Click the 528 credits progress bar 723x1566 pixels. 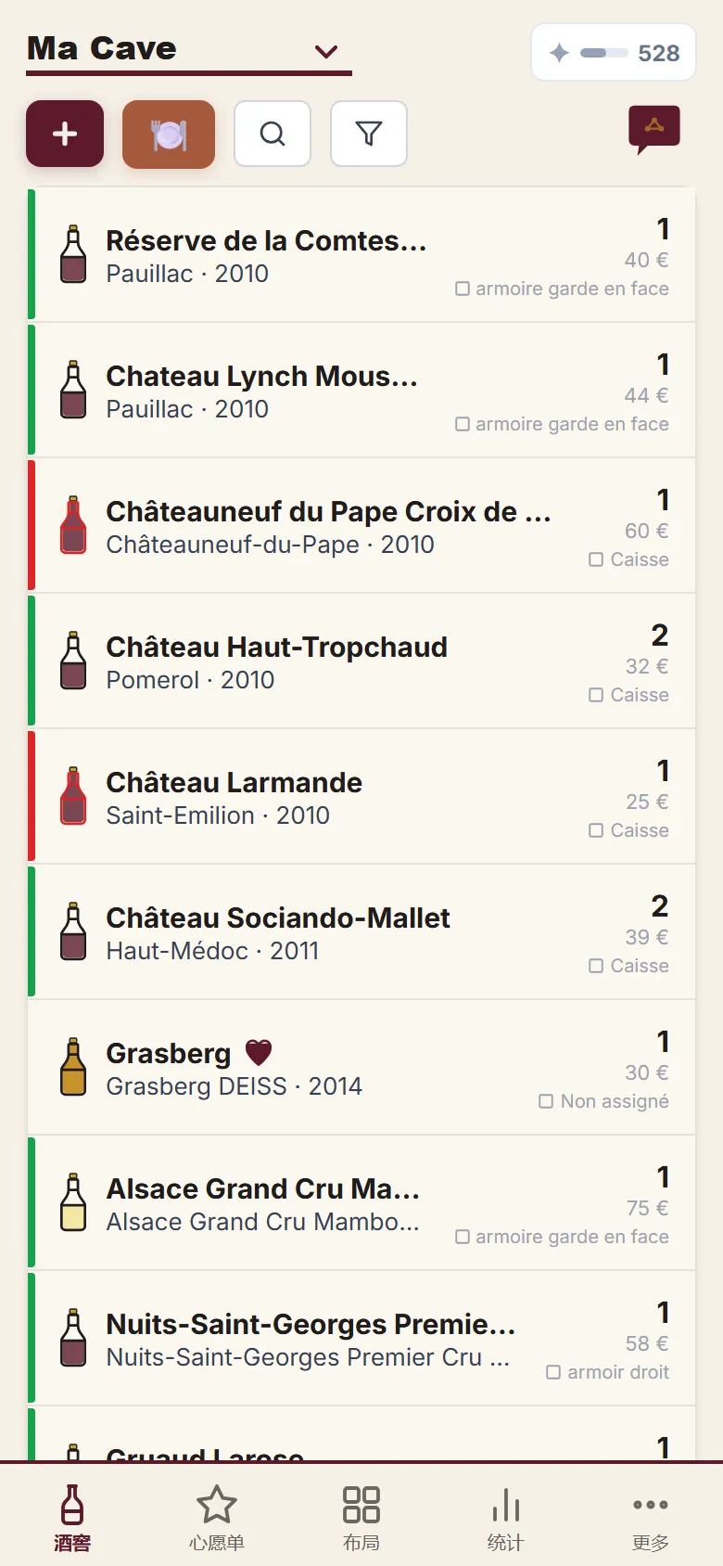tap(603, 53)
